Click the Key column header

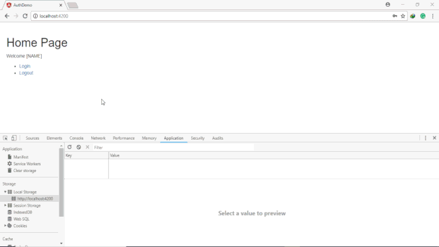click(86, 155)
